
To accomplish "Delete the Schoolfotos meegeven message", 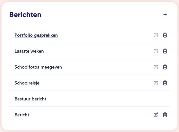I will (x=165, y=67).
